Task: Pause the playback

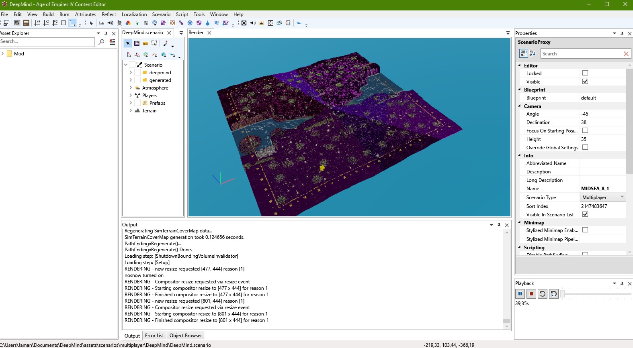Action: pyautogui.click(x=520, y=294)
